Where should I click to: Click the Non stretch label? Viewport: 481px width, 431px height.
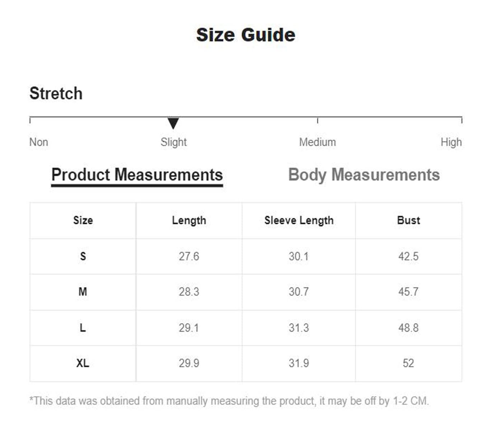point(39,142)
